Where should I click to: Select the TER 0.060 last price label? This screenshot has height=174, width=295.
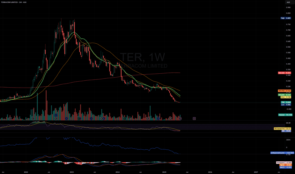(x=286, y=102)
